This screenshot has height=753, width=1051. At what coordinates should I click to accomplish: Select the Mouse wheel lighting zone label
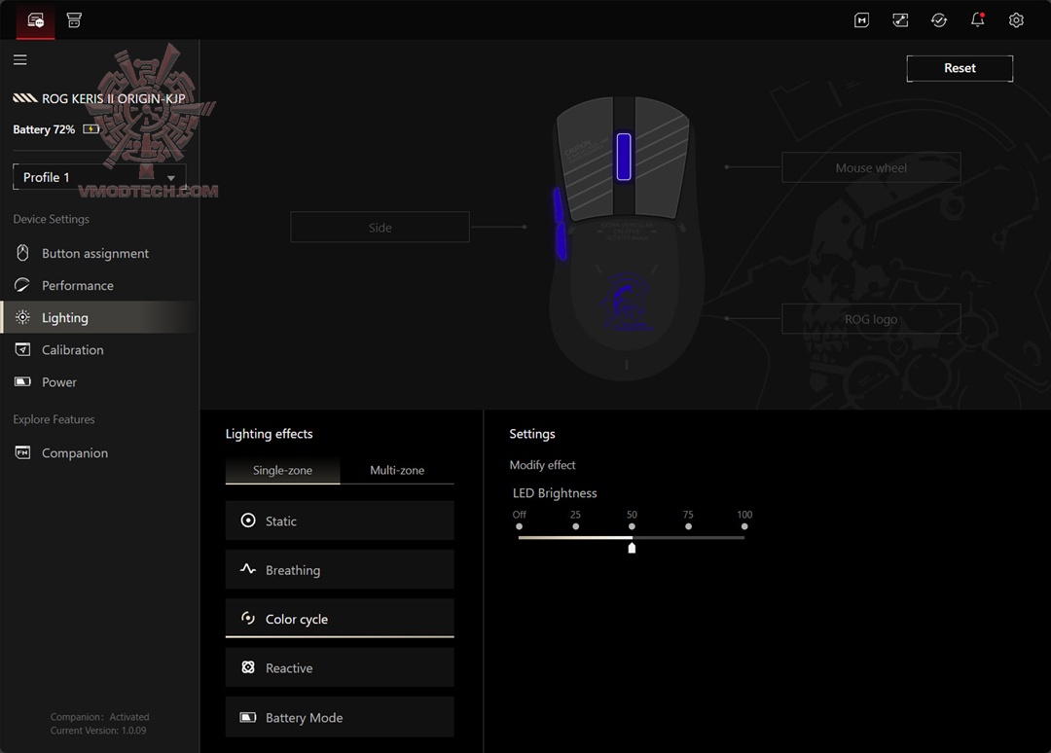pyautogui.click(x=871, y=167)
